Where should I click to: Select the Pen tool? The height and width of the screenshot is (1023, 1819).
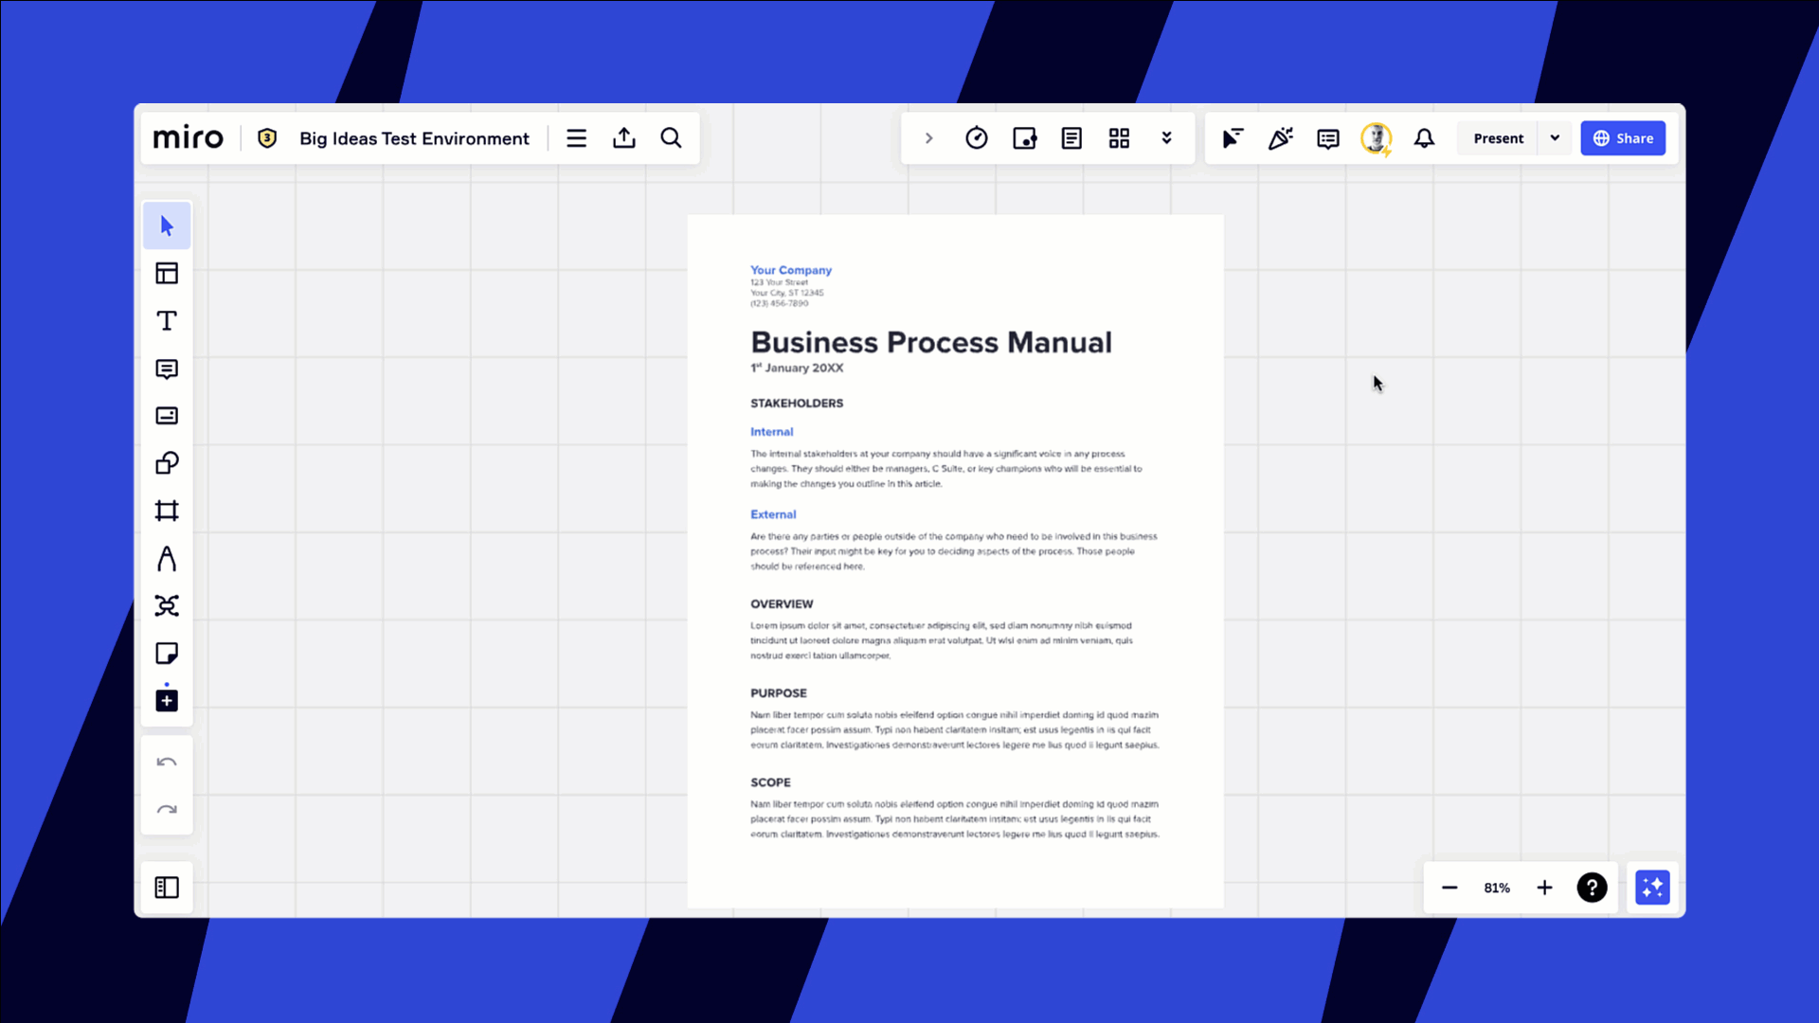(x=166, y=559)
